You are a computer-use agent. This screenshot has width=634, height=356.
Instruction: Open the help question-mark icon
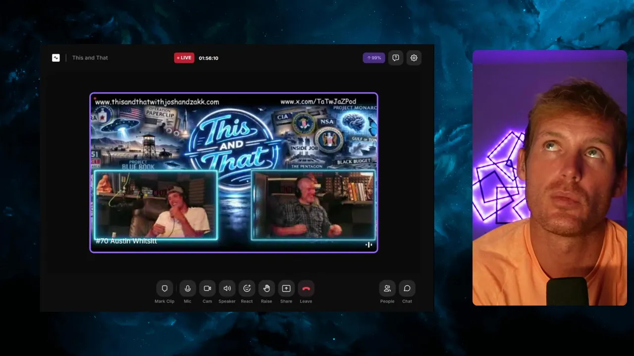(396, 58)
